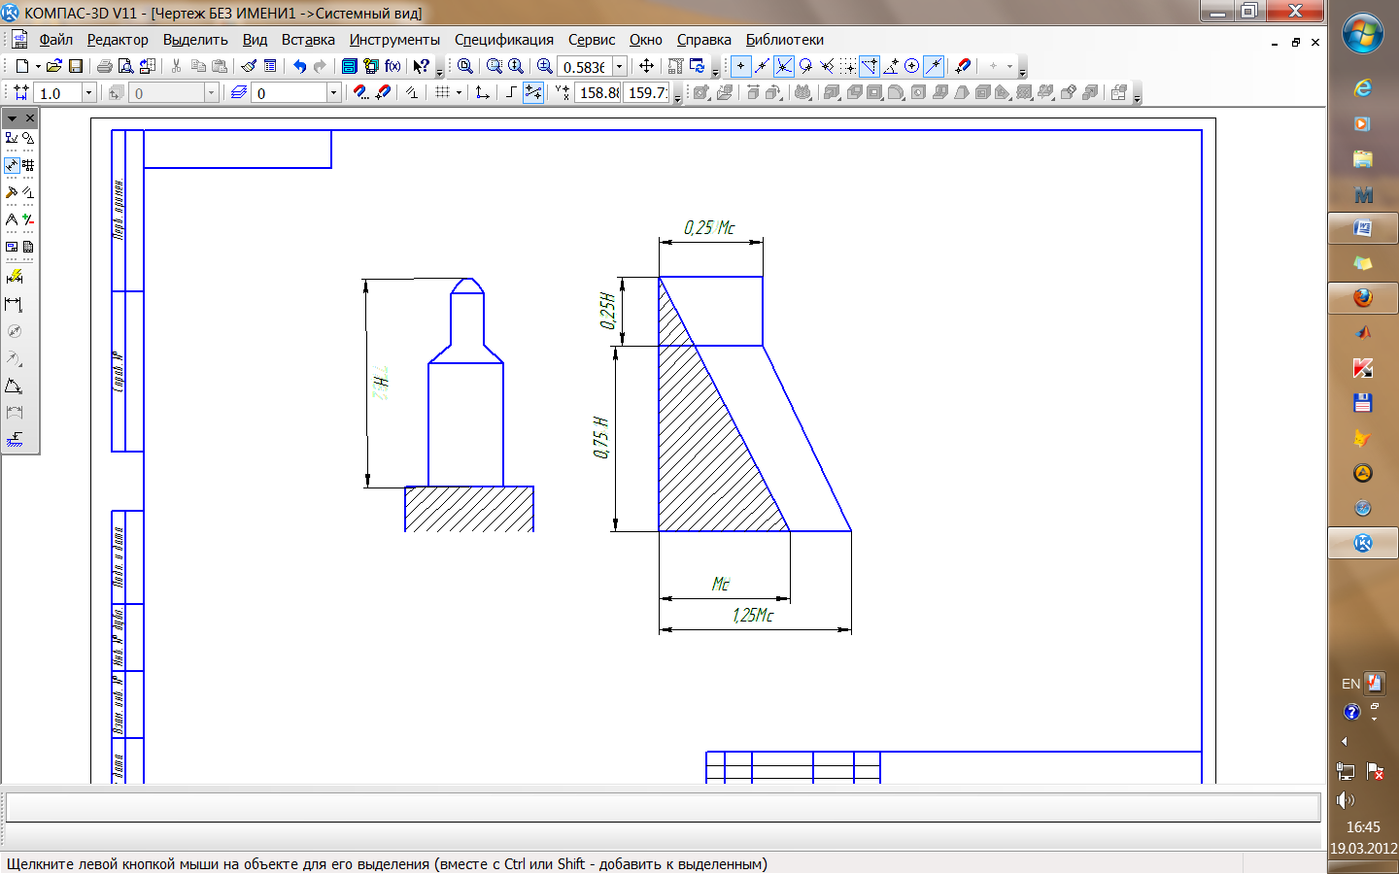This screenshot has height=874, width=1399.
Task: Expand the zoom scale 0.583 dropdown
Action: point(619,66)
